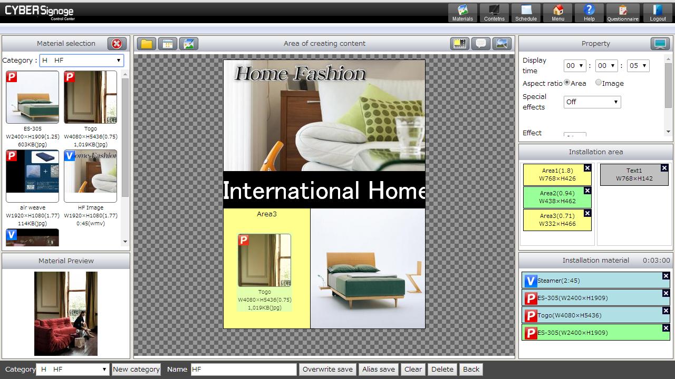This screenshot has width=675, height=379.
Task: Open the Contetns monitor icon
Action: [x=494, y=13]
